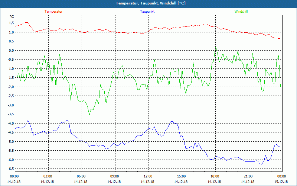Click the 18:00 time axis label
The height and width of the screenshot is (186, 297).
click(x=215, y=176)
